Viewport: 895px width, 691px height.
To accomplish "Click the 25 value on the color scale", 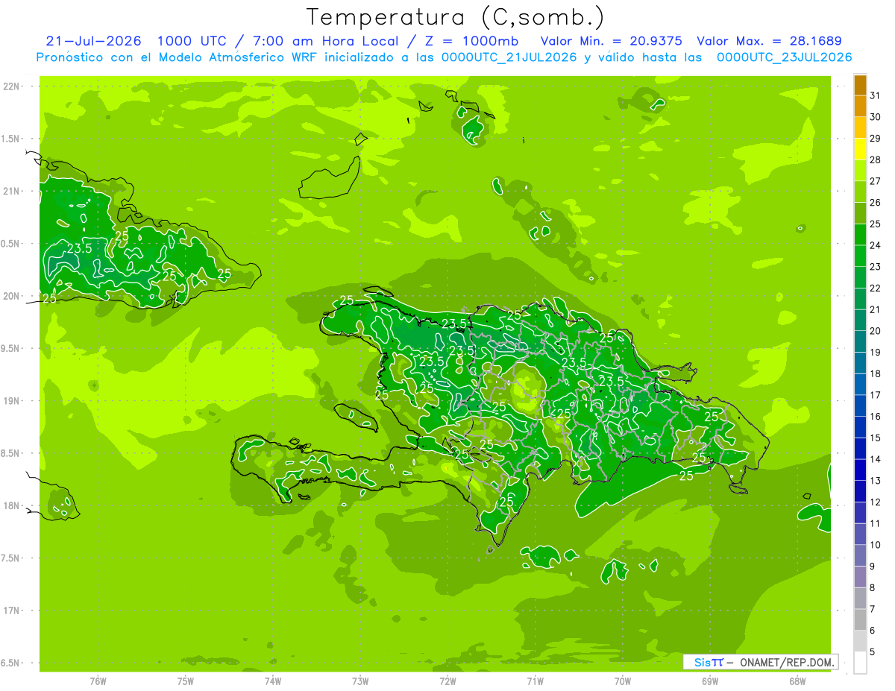I will pyautogui.click(x=876, y=224).
